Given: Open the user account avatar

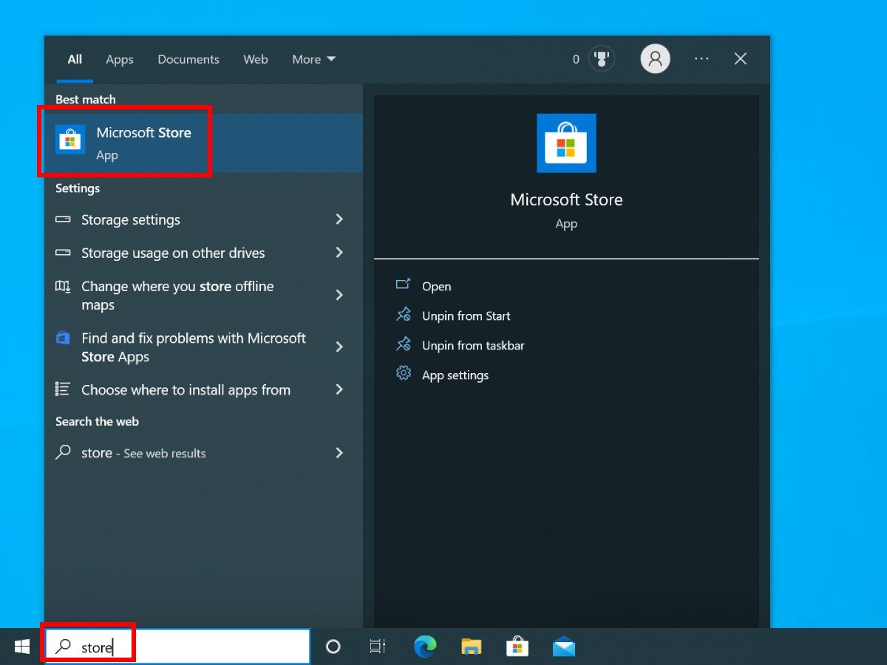Looking at the screenshot, I should [655, 59].
